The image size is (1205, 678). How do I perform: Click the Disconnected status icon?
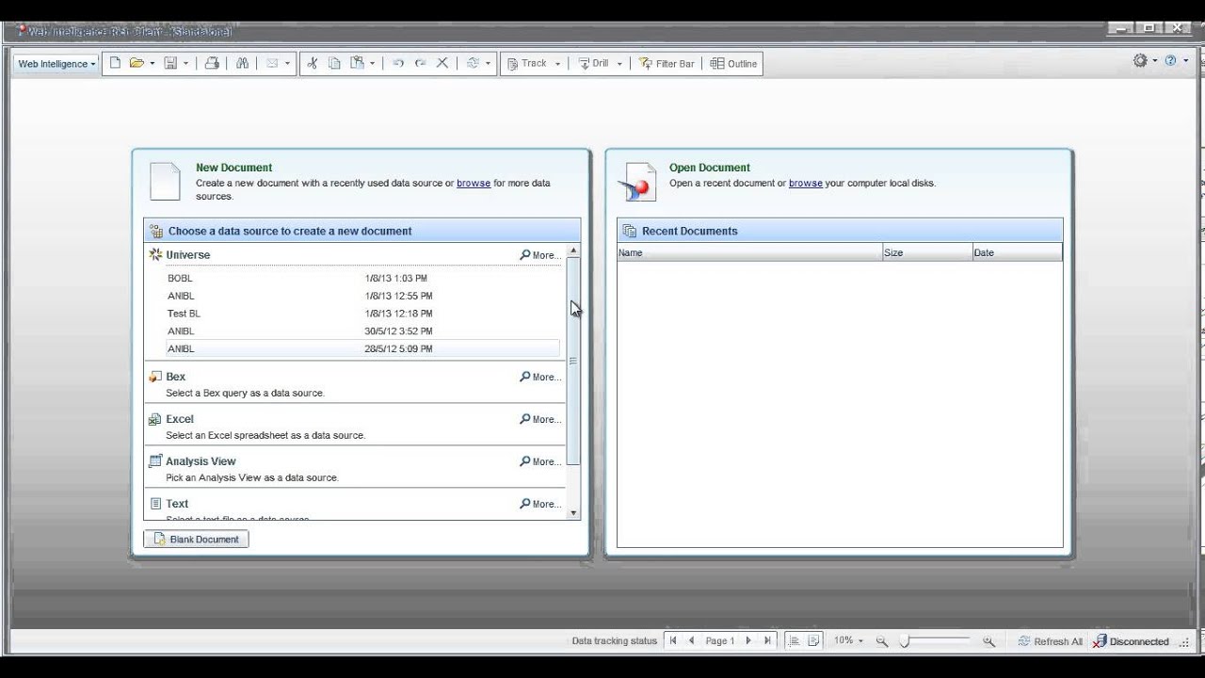click(x=1100, y=641)
